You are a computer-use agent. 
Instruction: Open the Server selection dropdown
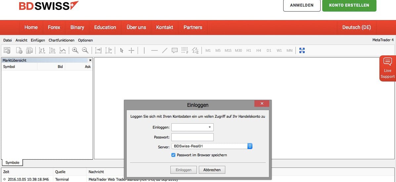212,146
